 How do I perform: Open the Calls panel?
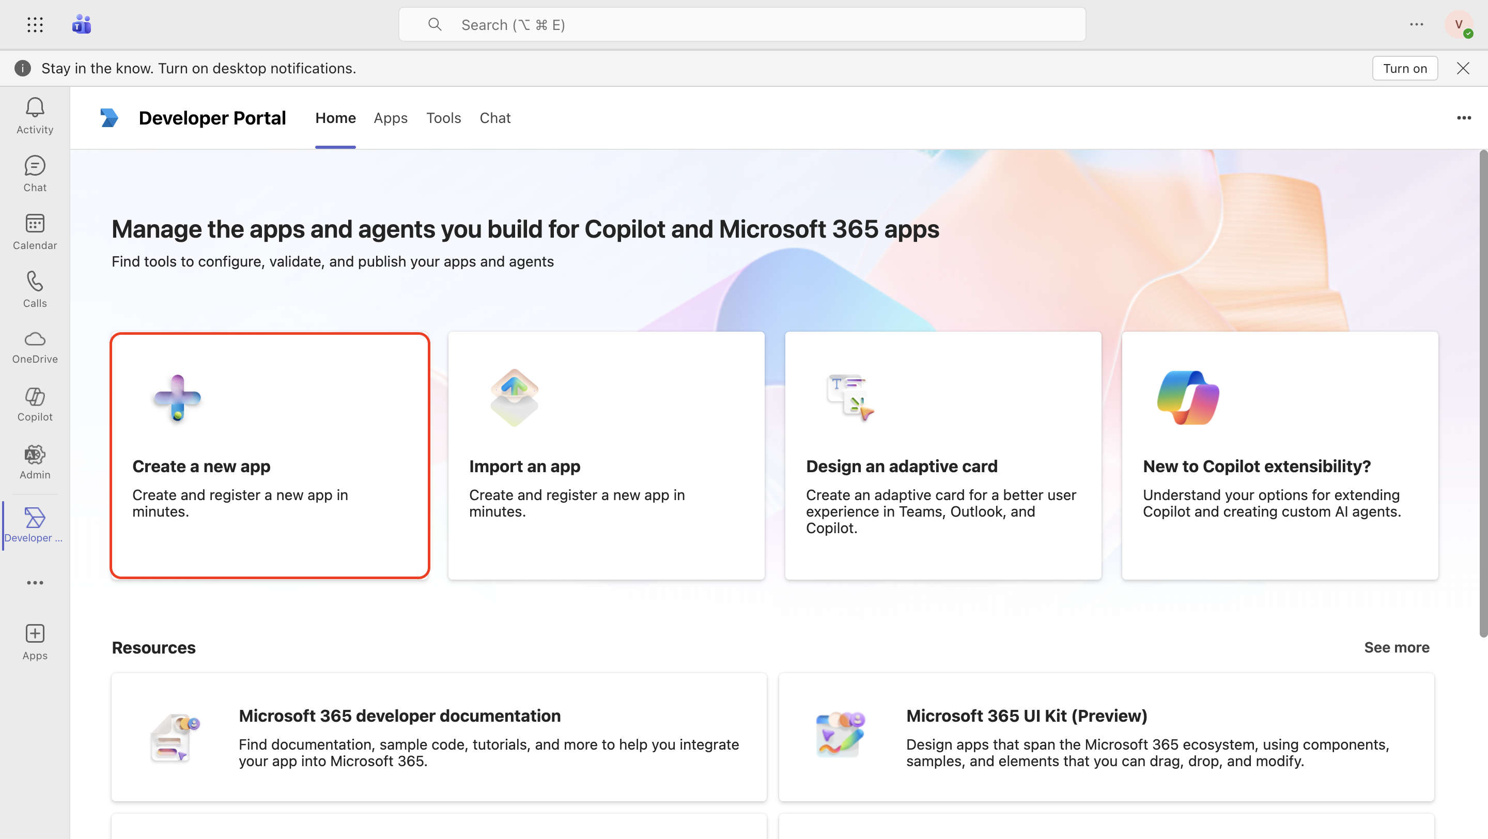click(x=35, y=289)
